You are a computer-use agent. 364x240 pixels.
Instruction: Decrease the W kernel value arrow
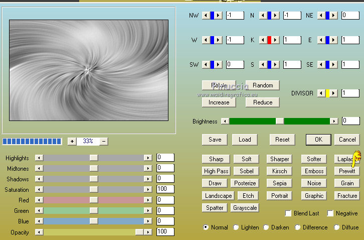[x=206, y=40]
